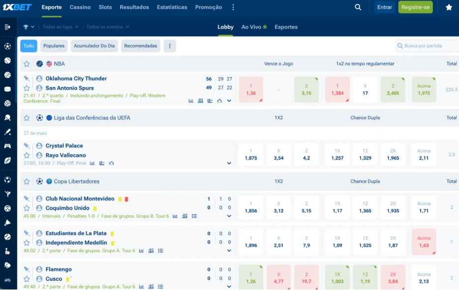459x290 pixels.
Task: Select Acumulador Do Dia filter
Action: click(94, 46)
